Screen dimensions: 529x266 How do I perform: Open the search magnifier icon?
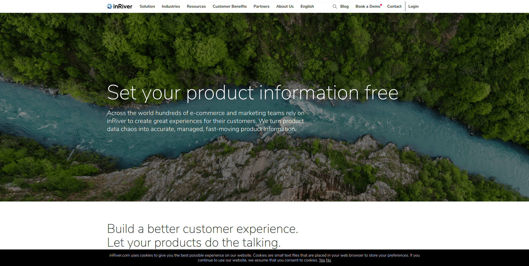click(335, 7)
